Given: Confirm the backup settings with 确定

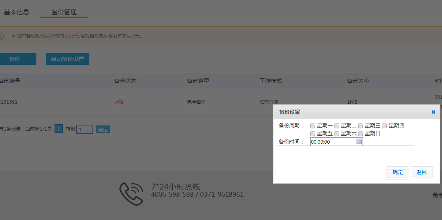Looking at the screenshot, I should [398, 173].
